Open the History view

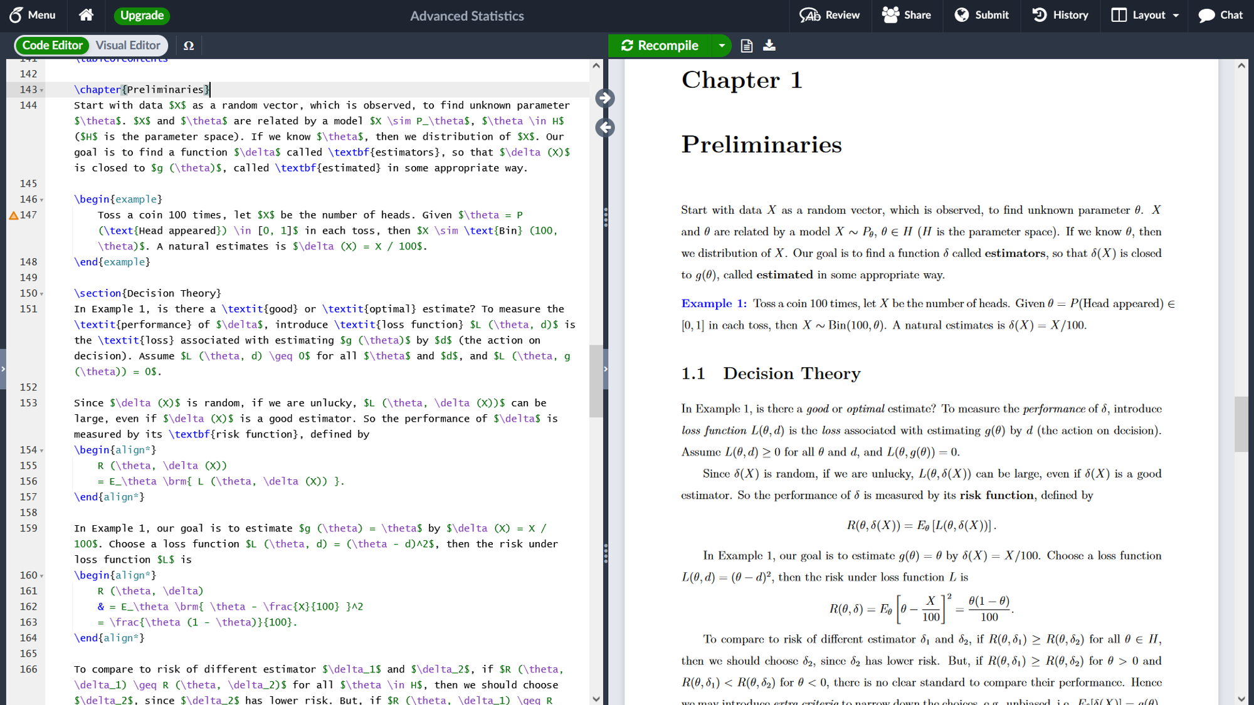[1060, 15]
